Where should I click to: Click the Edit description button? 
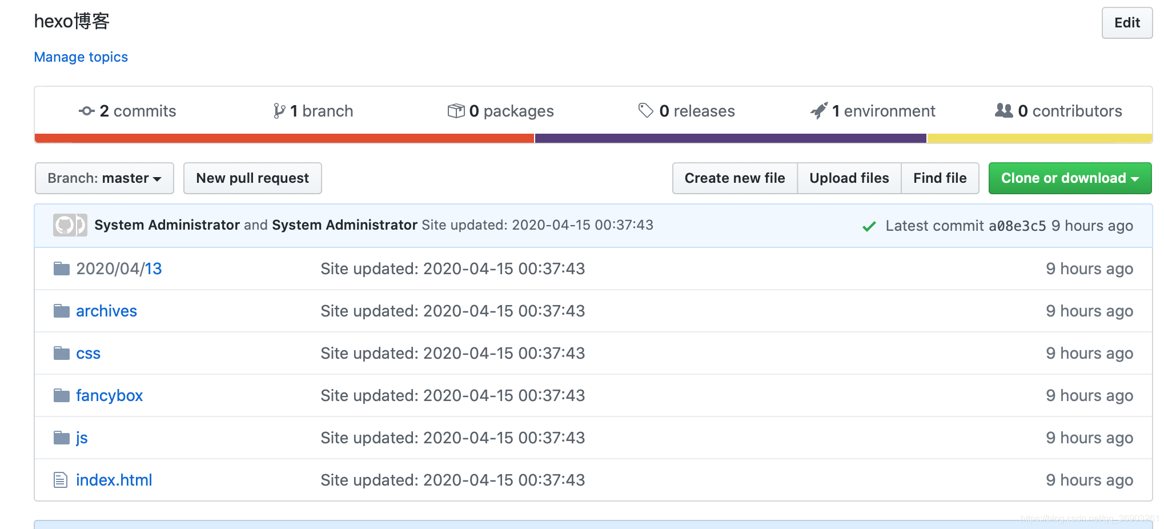point(1127,23)
